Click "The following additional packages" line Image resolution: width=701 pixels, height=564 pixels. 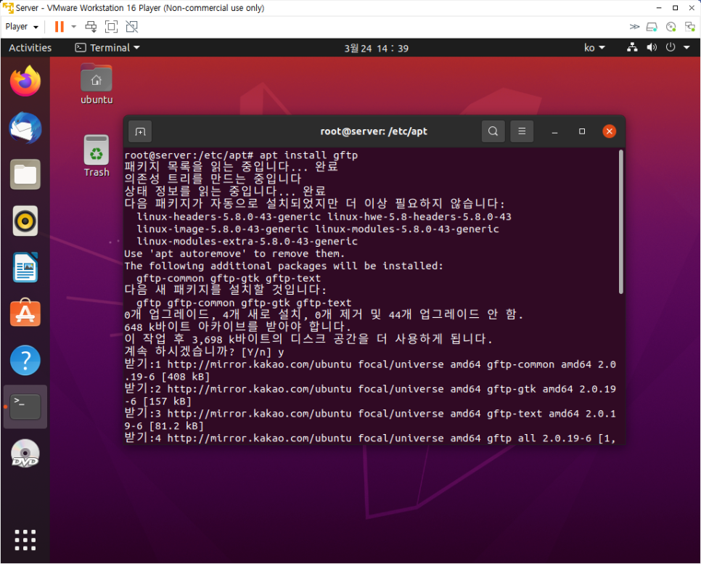pyautogui.click(x=284, y=266)
